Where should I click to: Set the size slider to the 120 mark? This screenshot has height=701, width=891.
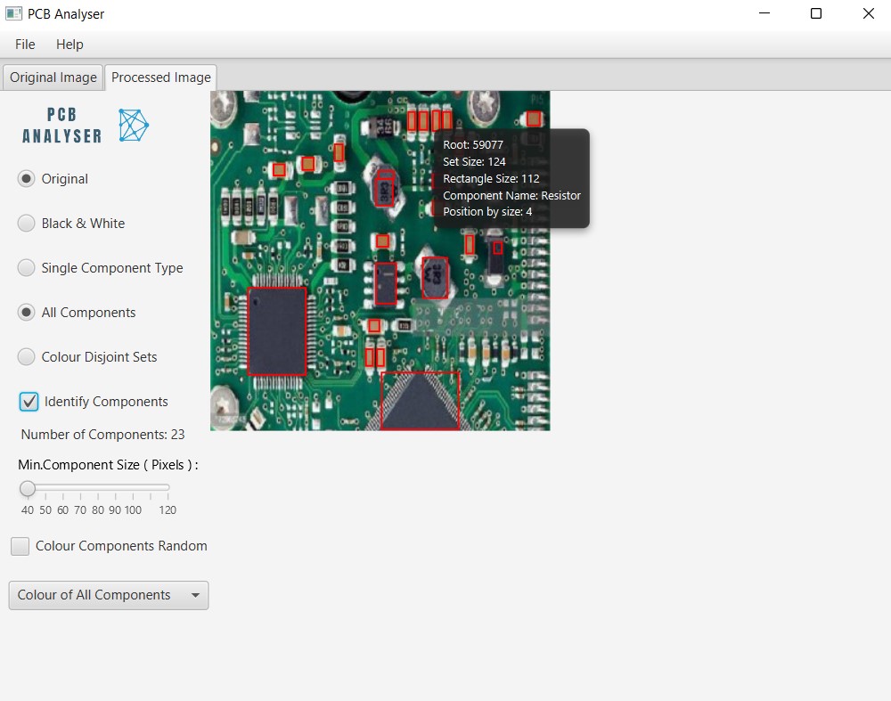pos(168,488)
